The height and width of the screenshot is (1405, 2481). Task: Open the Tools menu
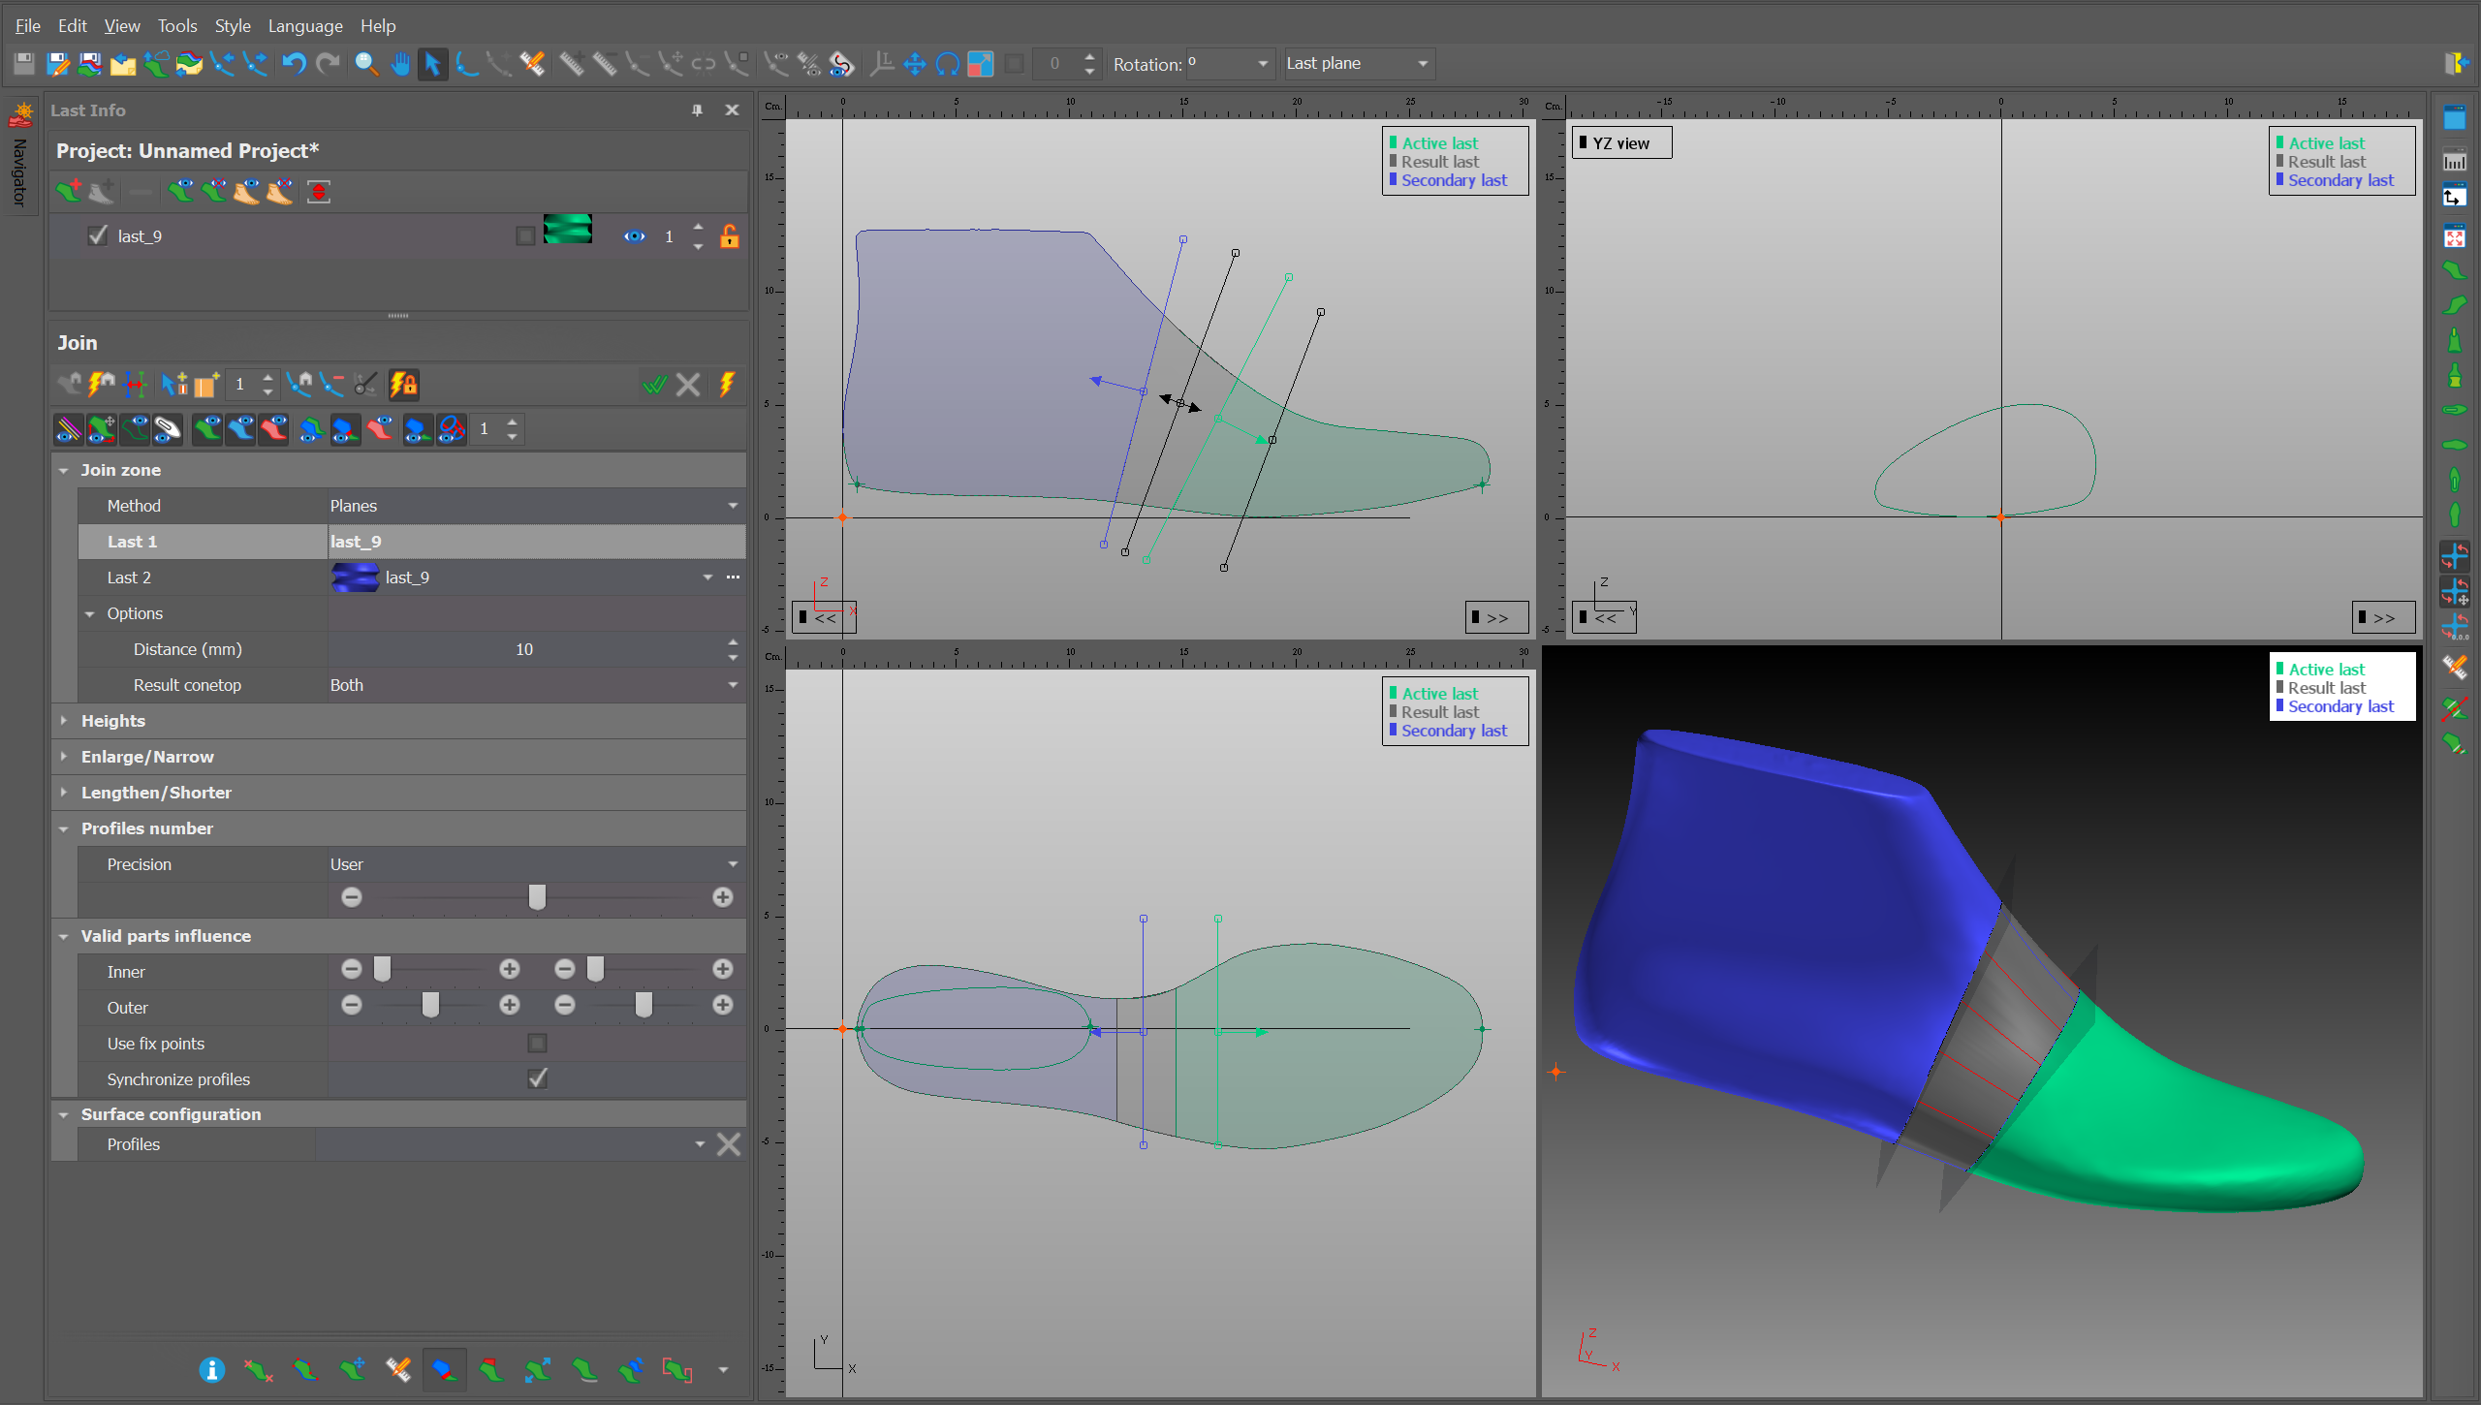point(176,25)
